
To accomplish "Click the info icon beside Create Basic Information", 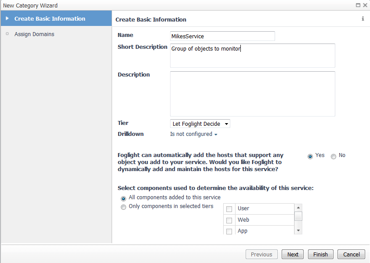I will (x=363, y=18).
